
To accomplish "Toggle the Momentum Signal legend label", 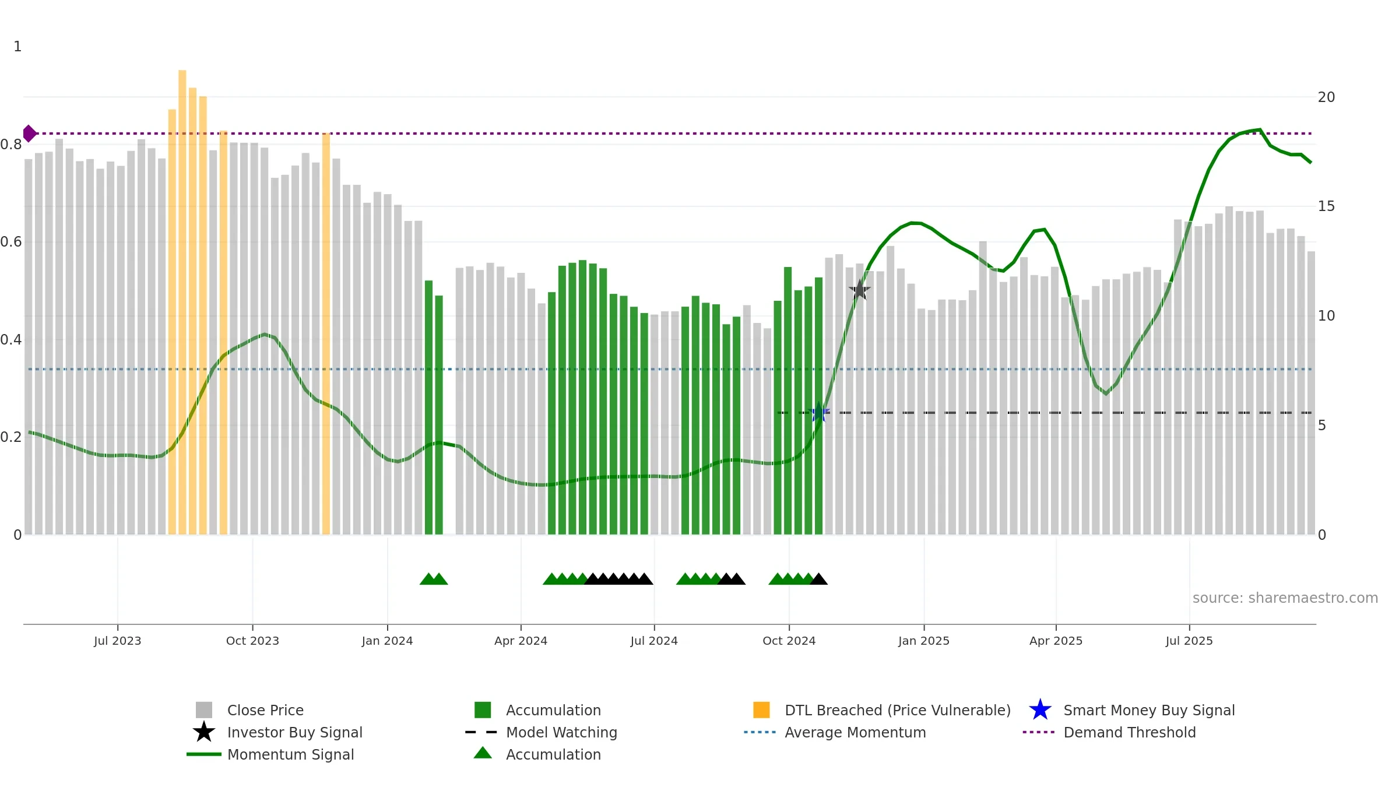I will [291, 754].
